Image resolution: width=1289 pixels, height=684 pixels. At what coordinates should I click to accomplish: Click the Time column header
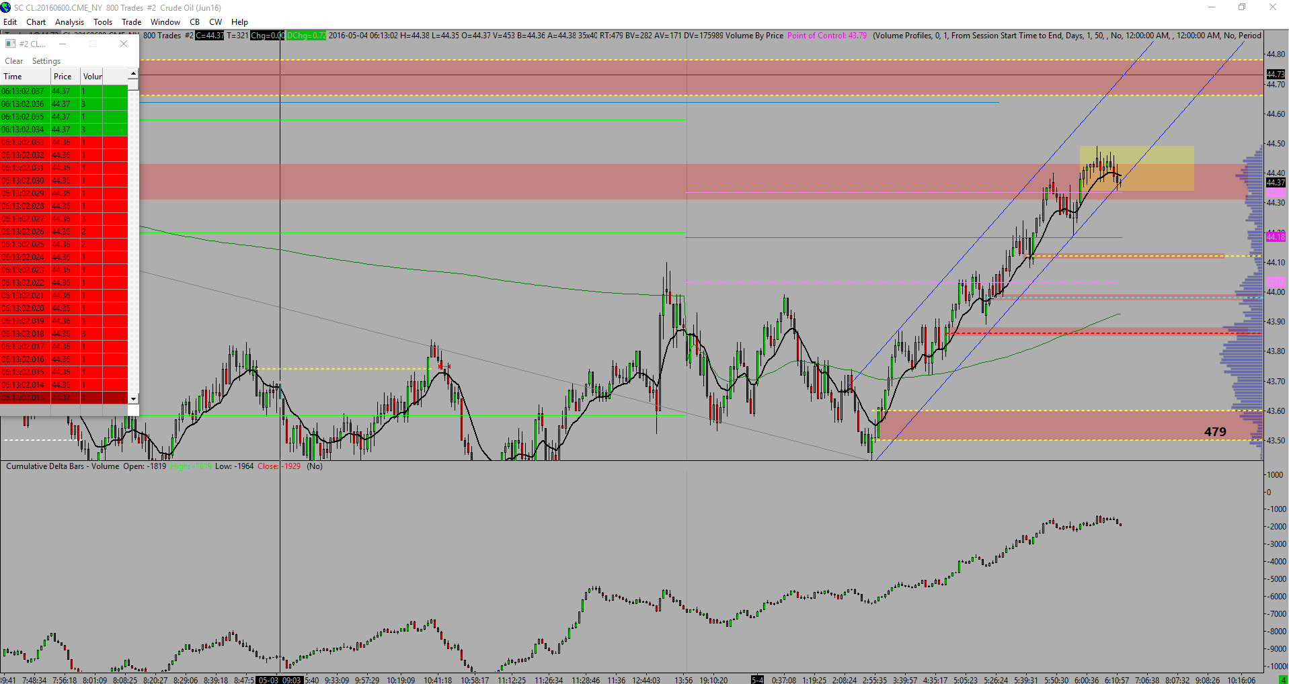[x=26, y=77]
